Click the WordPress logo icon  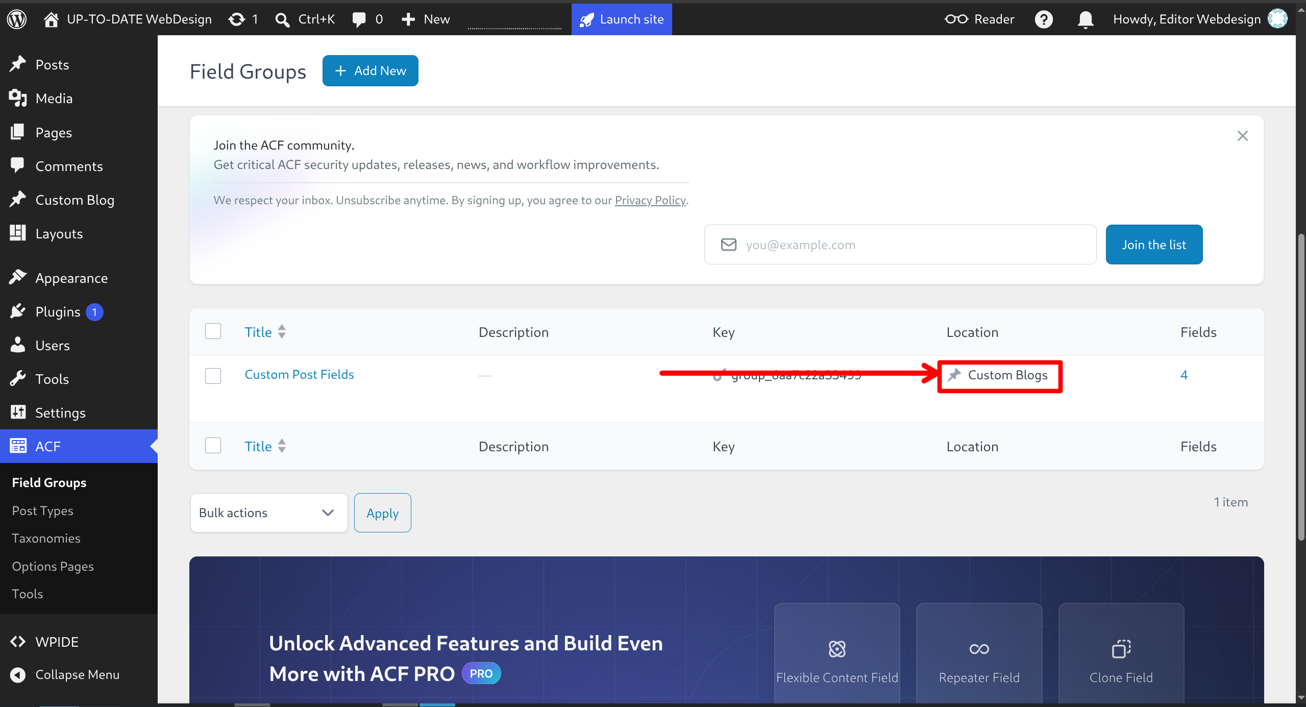(x=17, y=19)
